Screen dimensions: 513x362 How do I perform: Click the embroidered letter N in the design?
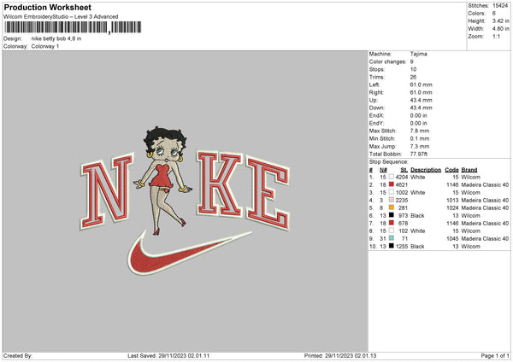(x=107, y=191)
